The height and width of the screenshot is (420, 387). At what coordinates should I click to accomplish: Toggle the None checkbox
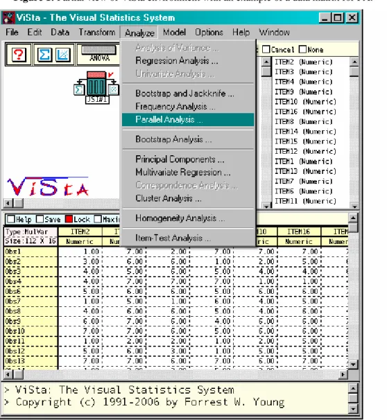(x=302, y=49)
